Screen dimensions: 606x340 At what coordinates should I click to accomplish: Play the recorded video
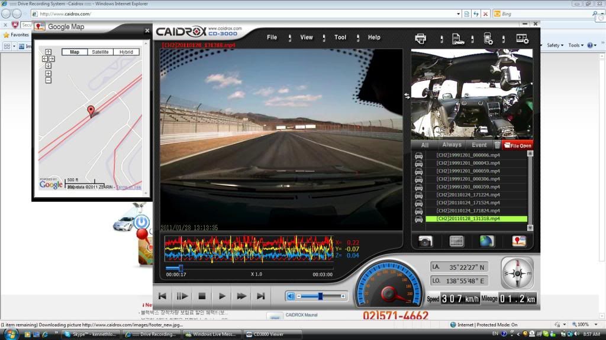point(222,296)
